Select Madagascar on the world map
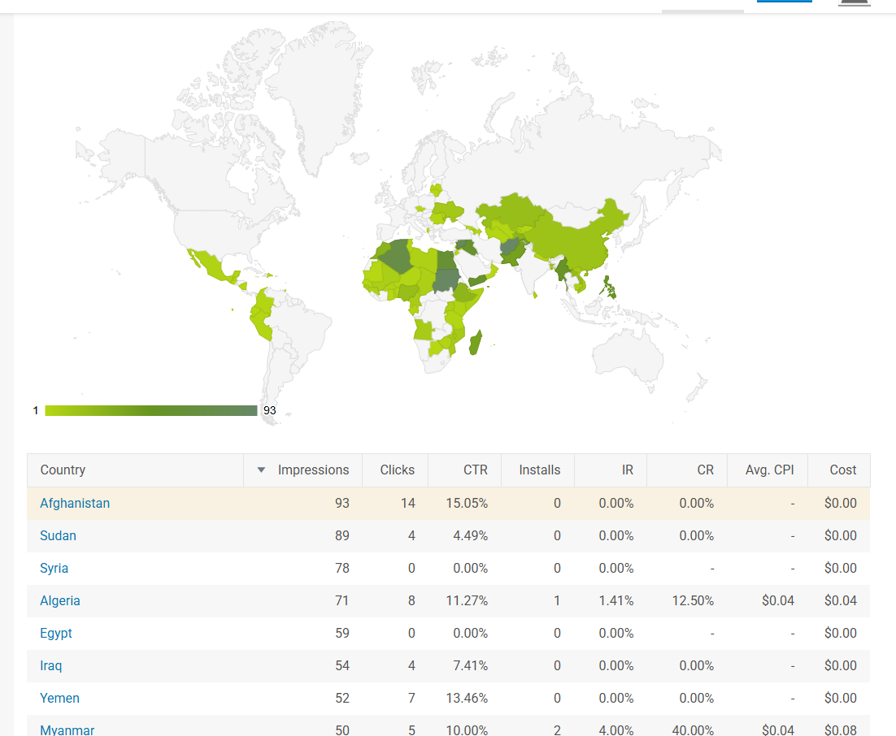 pos(476,343)
